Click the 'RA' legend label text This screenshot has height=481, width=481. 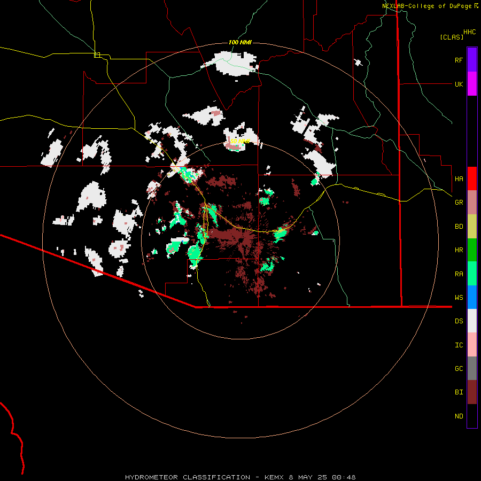coord(459,274)
